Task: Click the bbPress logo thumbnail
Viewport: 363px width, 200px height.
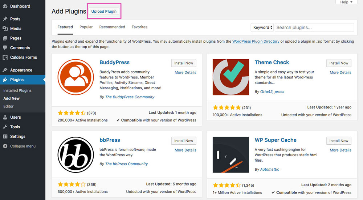Action: (76, 155)
